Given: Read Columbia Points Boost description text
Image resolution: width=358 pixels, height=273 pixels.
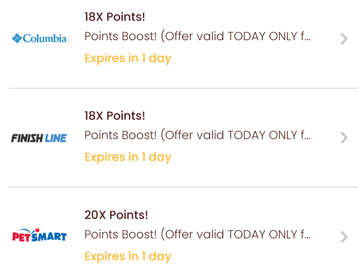Looking at the screenshot, I should coord(198,36).
